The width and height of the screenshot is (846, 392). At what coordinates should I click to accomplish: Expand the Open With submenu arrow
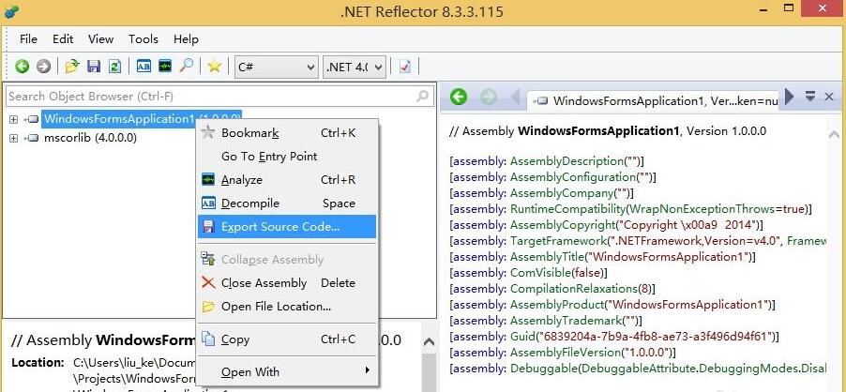[x=367, y=370]
